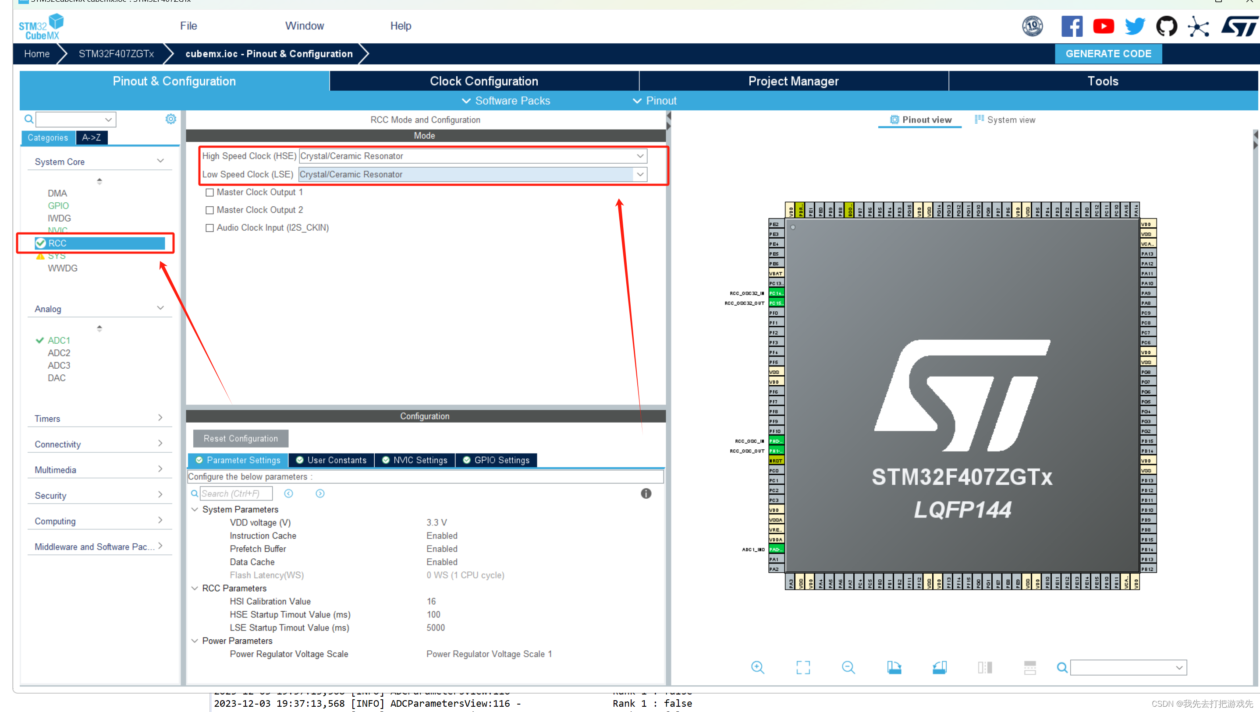This screenshot has width=1260, height=712.
Task: Rotate chip view clockwise icon
Action: tap(894, 667)
